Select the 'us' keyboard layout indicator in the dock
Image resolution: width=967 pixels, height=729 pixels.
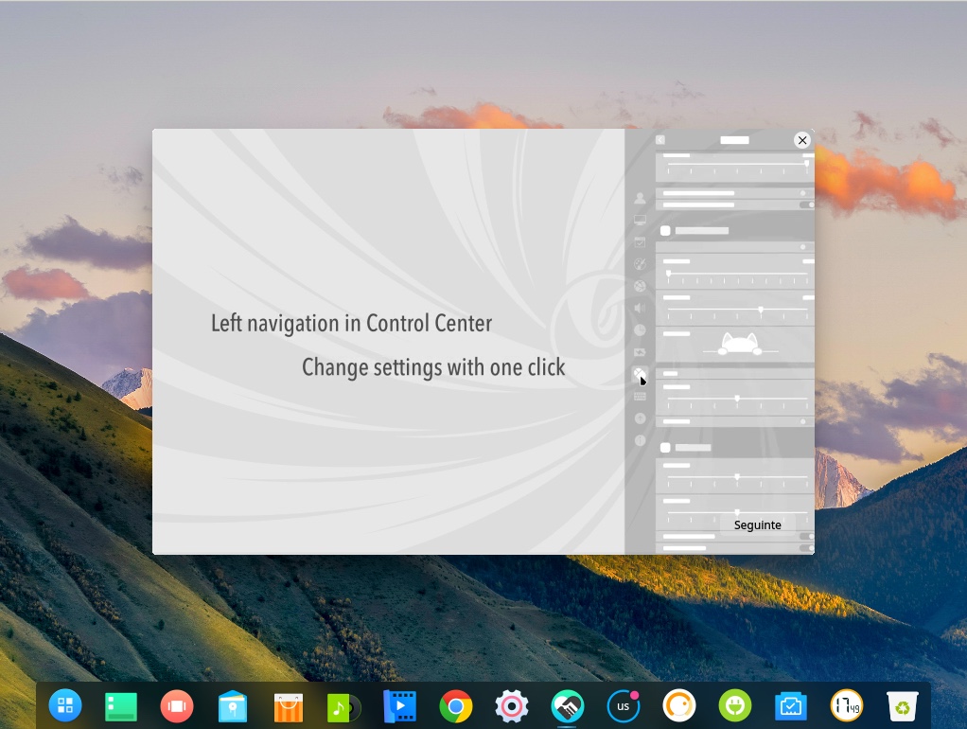point(623,705)
